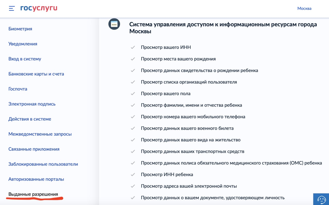This screenshot has width=329, height=205.
Task: Click the Просмотр вашего ИНН permission
Action: [166, 47]
